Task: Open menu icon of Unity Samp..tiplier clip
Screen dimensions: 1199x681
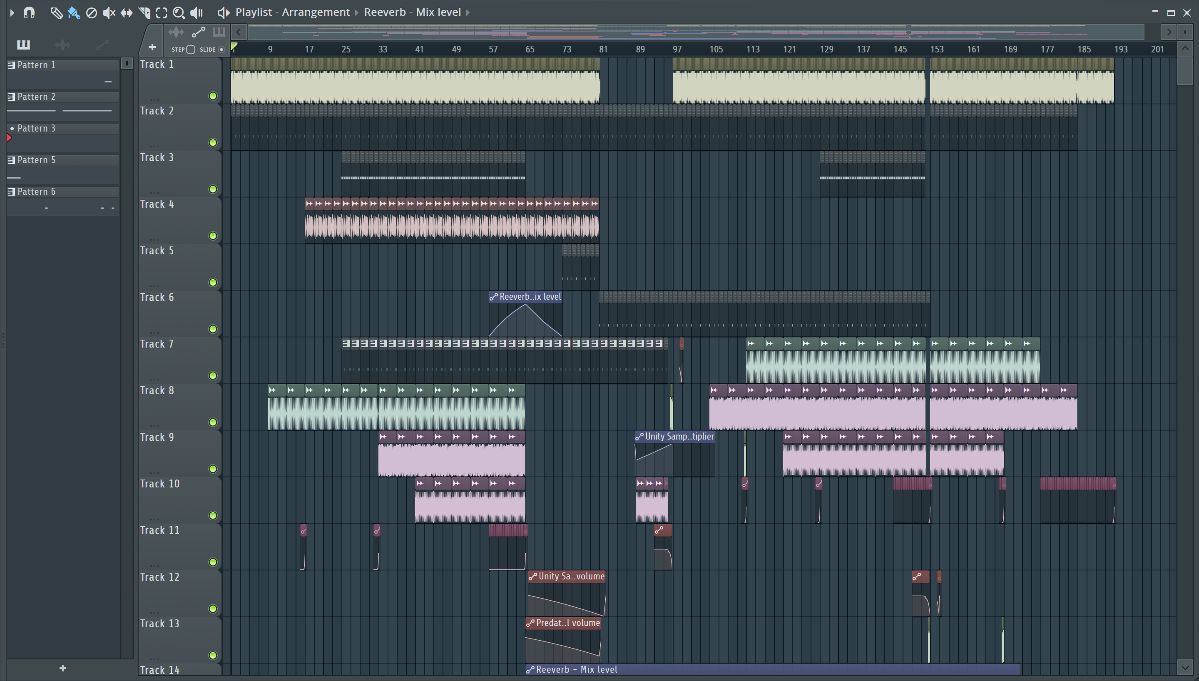Action: tap(639, 437)
